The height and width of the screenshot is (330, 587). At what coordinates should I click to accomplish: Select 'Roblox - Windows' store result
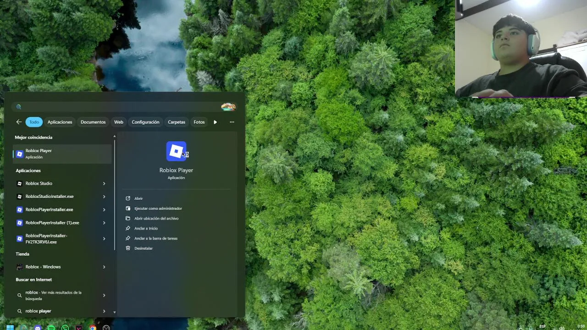pyautogui.click(x=62, y=267)
